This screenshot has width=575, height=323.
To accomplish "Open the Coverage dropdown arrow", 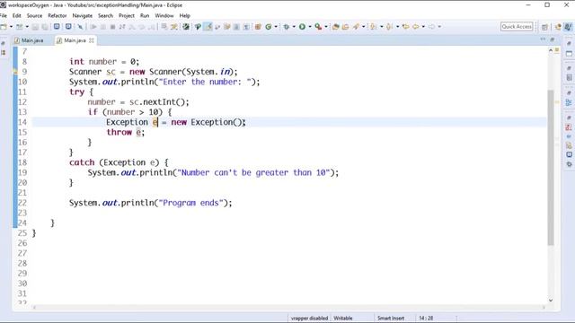I will pyautogui.click(x=276, y=27).
